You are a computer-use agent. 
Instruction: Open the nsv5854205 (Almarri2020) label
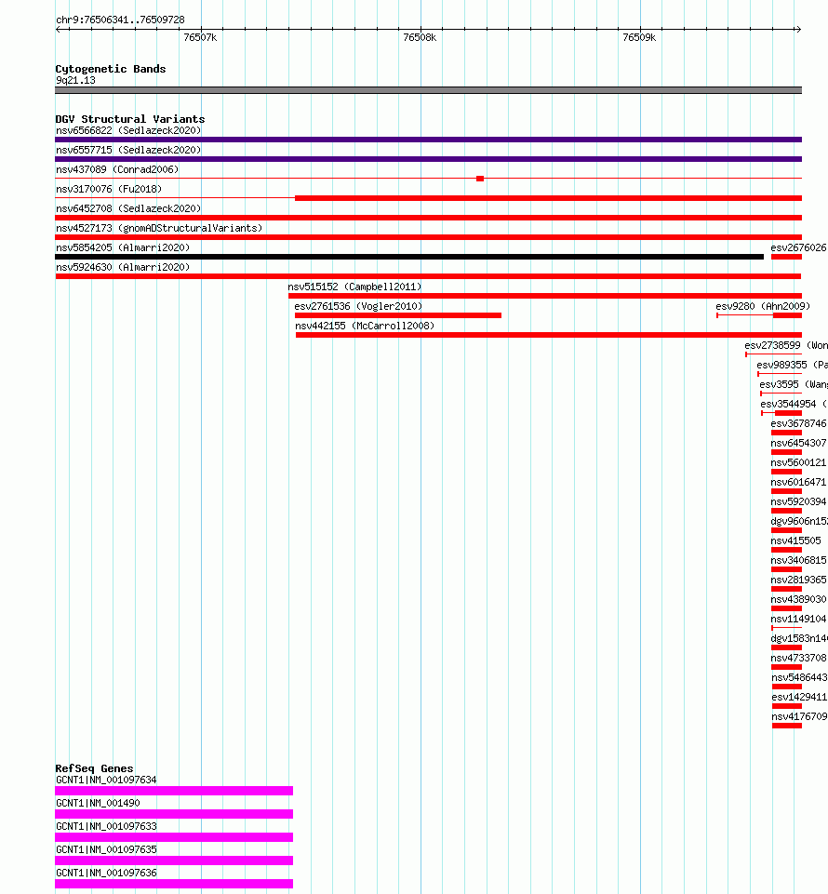[123, 247]
